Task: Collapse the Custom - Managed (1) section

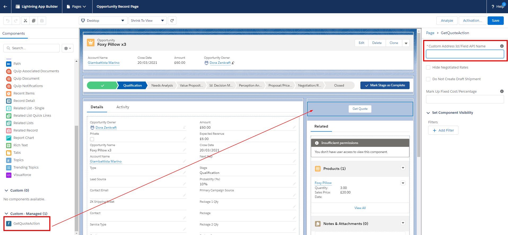Action: (6, 214)
